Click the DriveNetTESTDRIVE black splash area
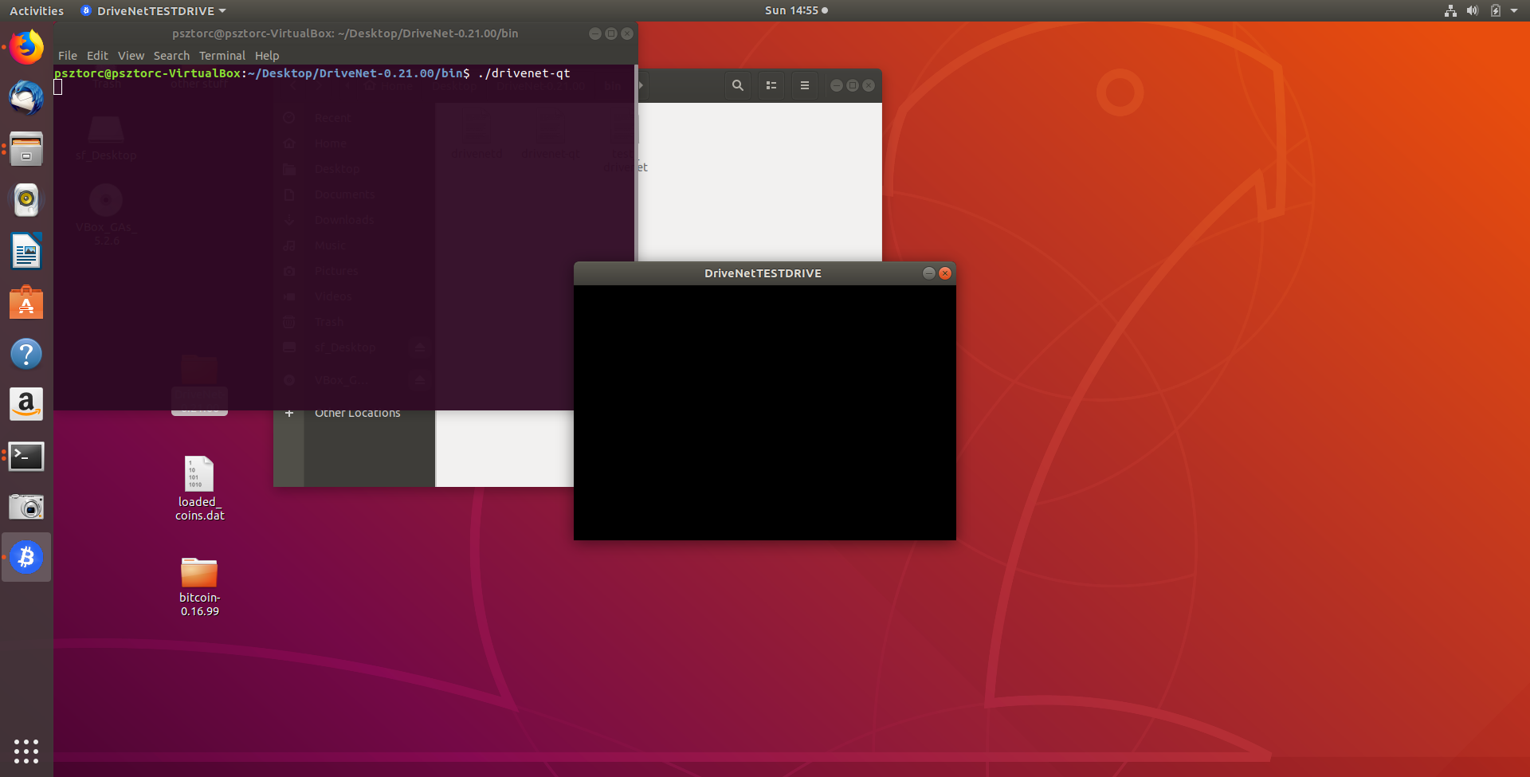 (765, 413)
